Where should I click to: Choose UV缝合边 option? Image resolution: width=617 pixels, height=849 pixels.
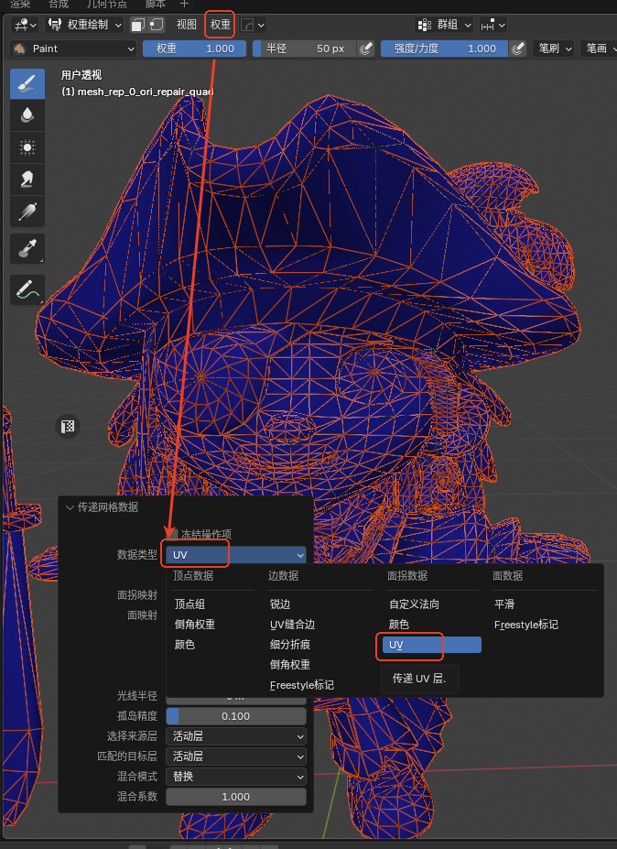pyautogui.click(x=292, y=625)
